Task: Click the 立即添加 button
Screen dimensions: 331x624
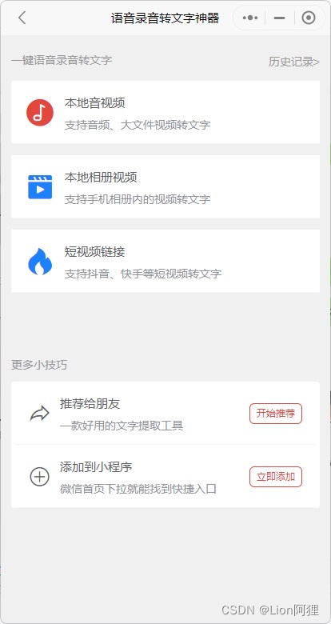Action: pyautogui.click(x=276, y=476)
